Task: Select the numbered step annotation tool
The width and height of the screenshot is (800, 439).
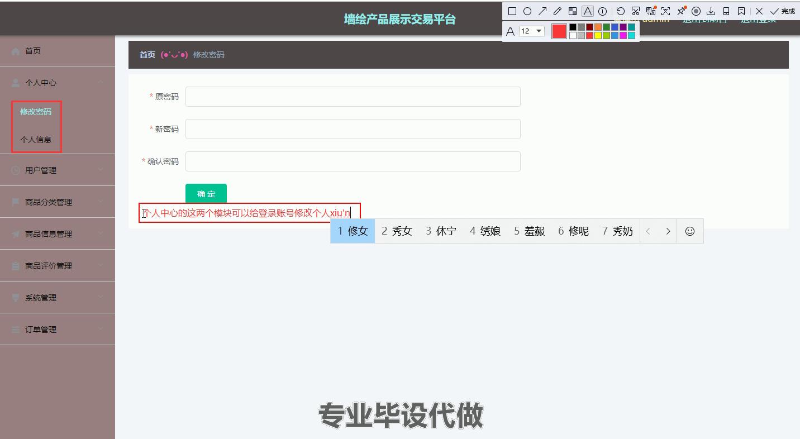Action: point(602,11)
